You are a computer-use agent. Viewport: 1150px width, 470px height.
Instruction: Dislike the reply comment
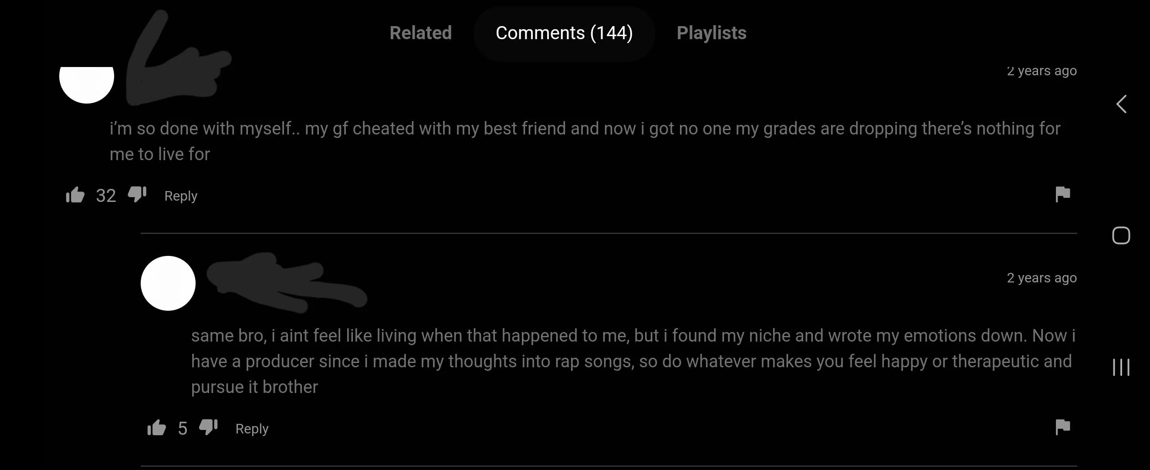[x=208, y=426]
